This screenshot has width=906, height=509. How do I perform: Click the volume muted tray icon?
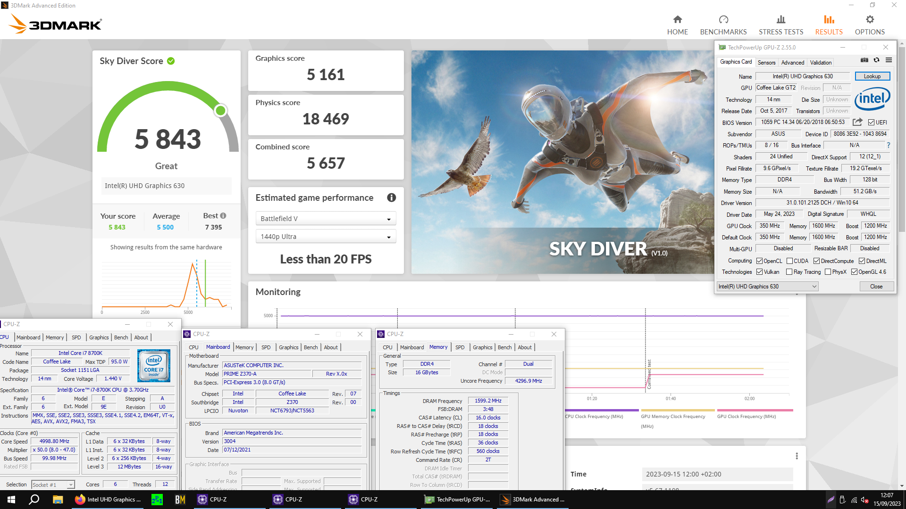864,500
